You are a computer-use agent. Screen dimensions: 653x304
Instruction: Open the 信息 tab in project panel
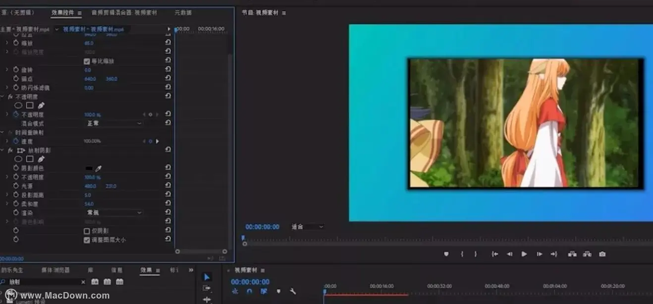pyautogui.click(x=117, y=270)
